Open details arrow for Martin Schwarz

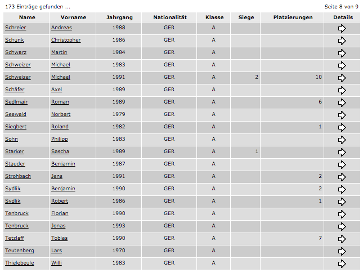342,53
